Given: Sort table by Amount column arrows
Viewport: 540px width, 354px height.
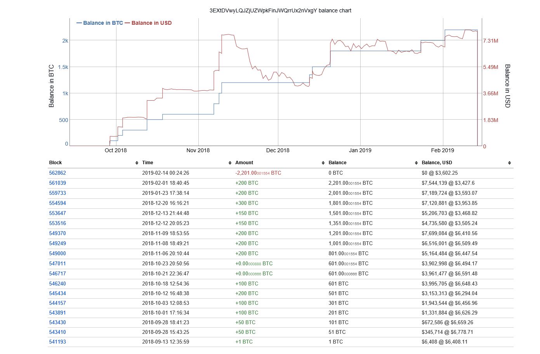Looking at the screenshot, I should coord(323,163).
